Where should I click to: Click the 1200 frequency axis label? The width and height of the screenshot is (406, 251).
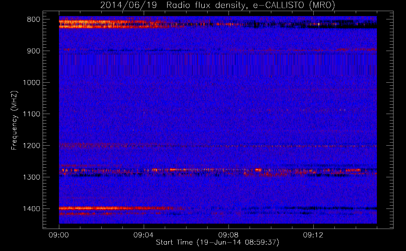point(31,146)
